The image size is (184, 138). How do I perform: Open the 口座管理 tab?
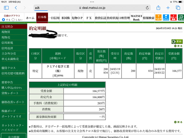pos(124,18)
